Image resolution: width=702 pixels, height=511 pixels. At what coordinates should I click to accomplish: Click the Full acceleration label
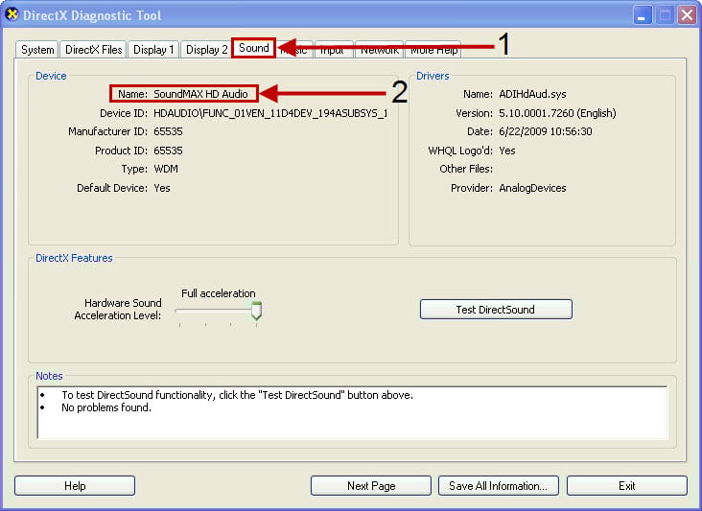point(218,293)
